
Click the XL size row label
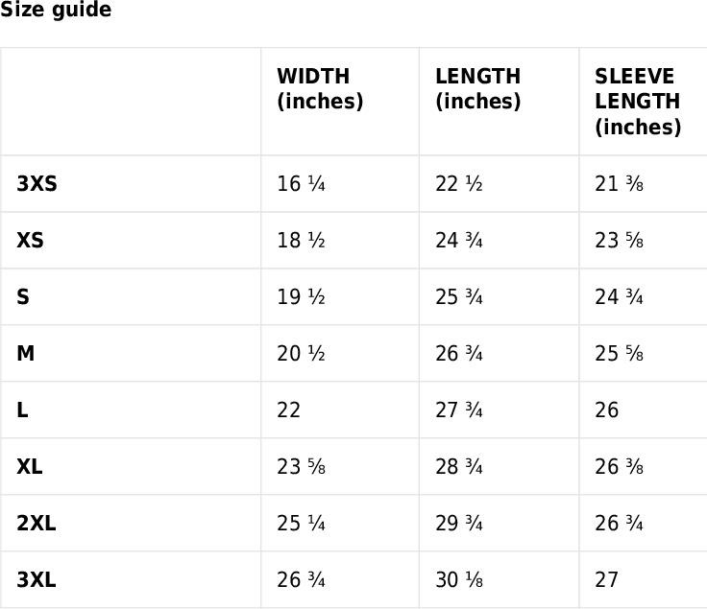click(x=30, y=466)
